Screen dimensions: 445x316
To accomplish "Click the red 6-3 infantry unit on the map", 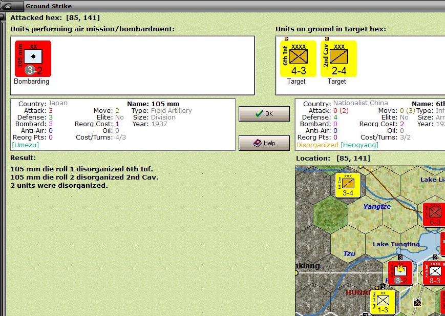I will (x=434, y=215).
